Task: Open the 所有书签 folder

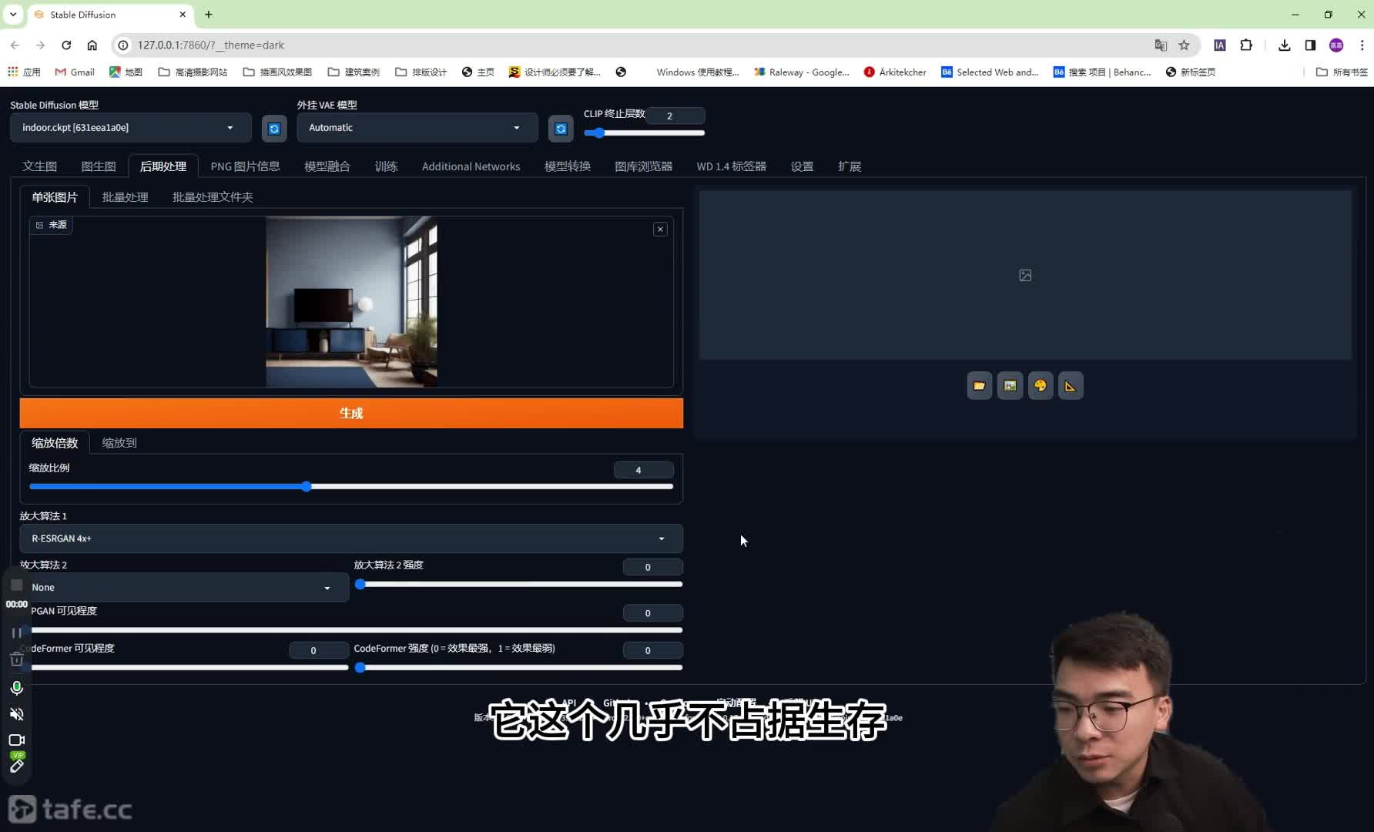Action: [x=1342, y=72]
